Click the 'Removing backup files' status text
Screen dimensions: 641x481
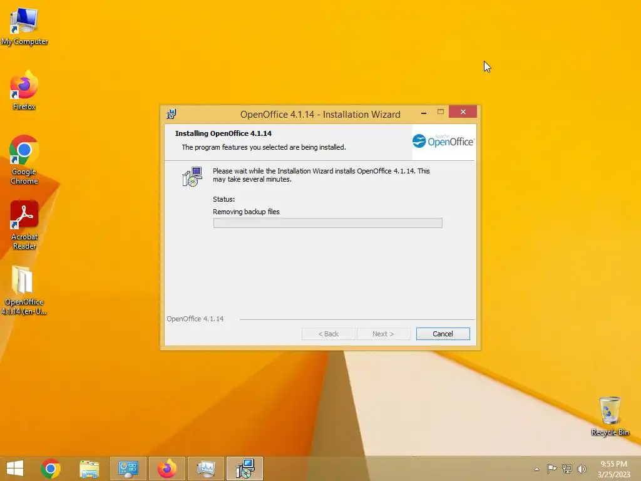coord(246,212)
